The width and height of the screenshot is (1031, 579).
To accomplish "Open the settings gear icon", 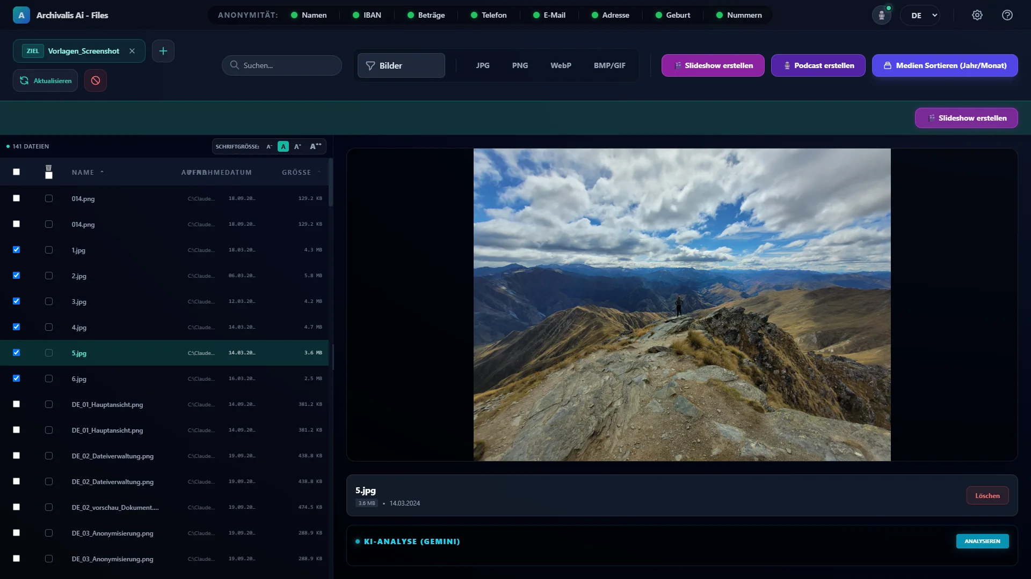I will [977, 15].
